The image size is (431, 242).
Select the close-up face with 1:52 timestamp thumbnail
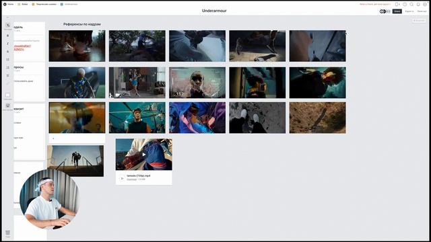(x=197, y=83)
